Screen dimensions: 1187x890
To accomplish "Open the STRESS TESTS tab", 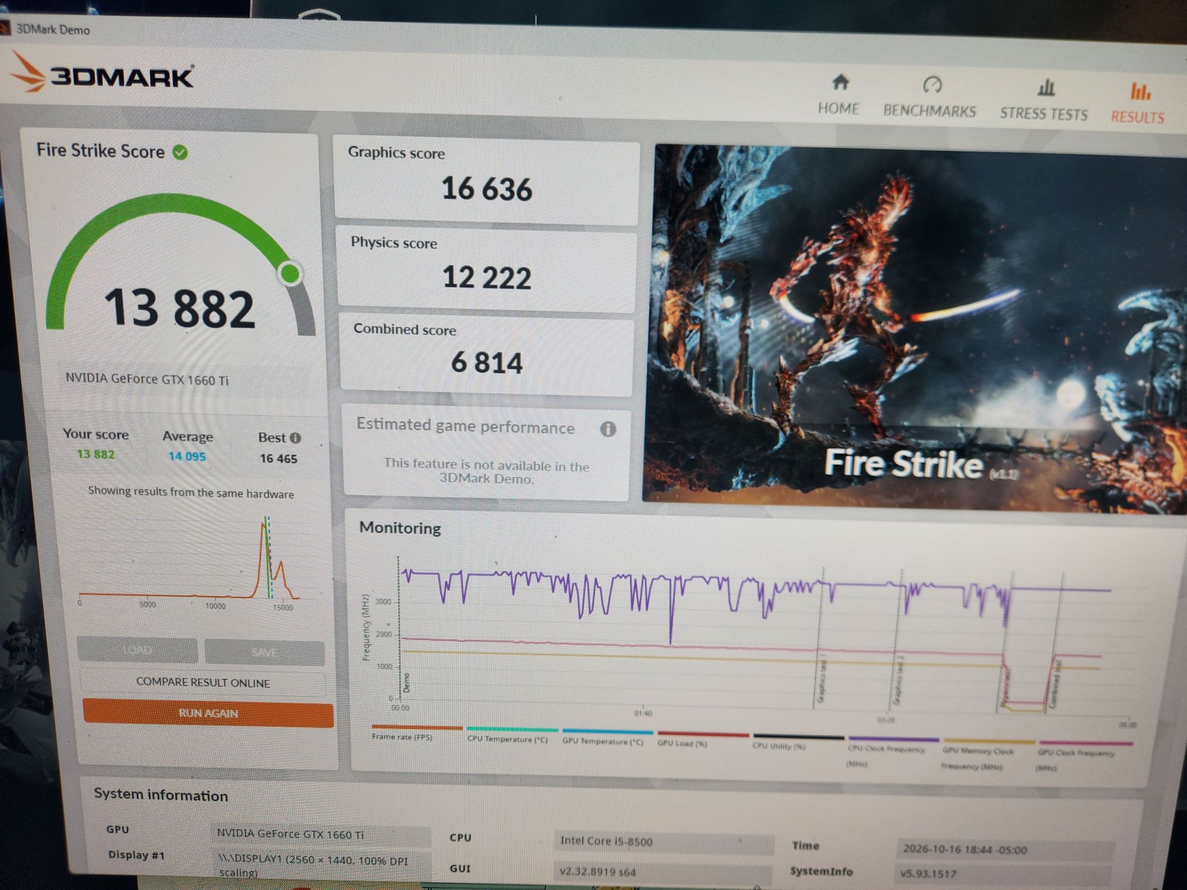I will pyautogui.click(x=1044, y=101).
